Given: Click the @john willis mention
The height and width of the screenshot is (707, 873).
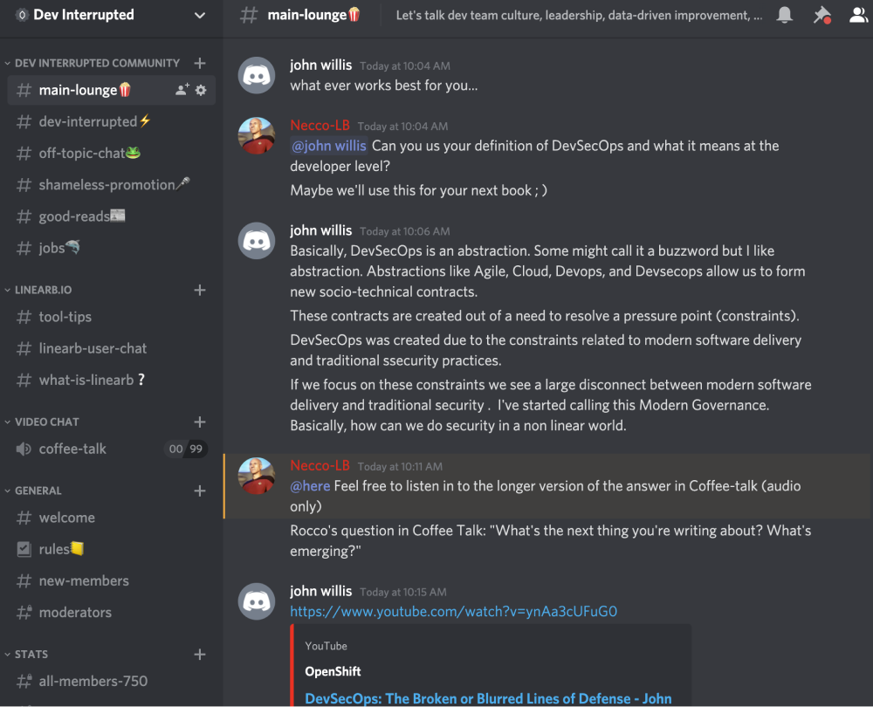Looking at the screenshot, I should [329, 146].
